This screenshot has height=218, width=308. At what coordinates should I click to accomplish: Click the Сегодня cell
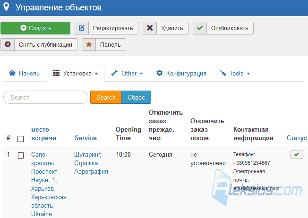(161, 154)
